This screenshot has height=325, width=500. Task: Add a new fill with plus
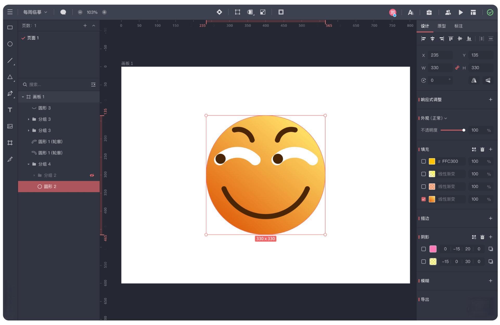(x=491, y=149)
